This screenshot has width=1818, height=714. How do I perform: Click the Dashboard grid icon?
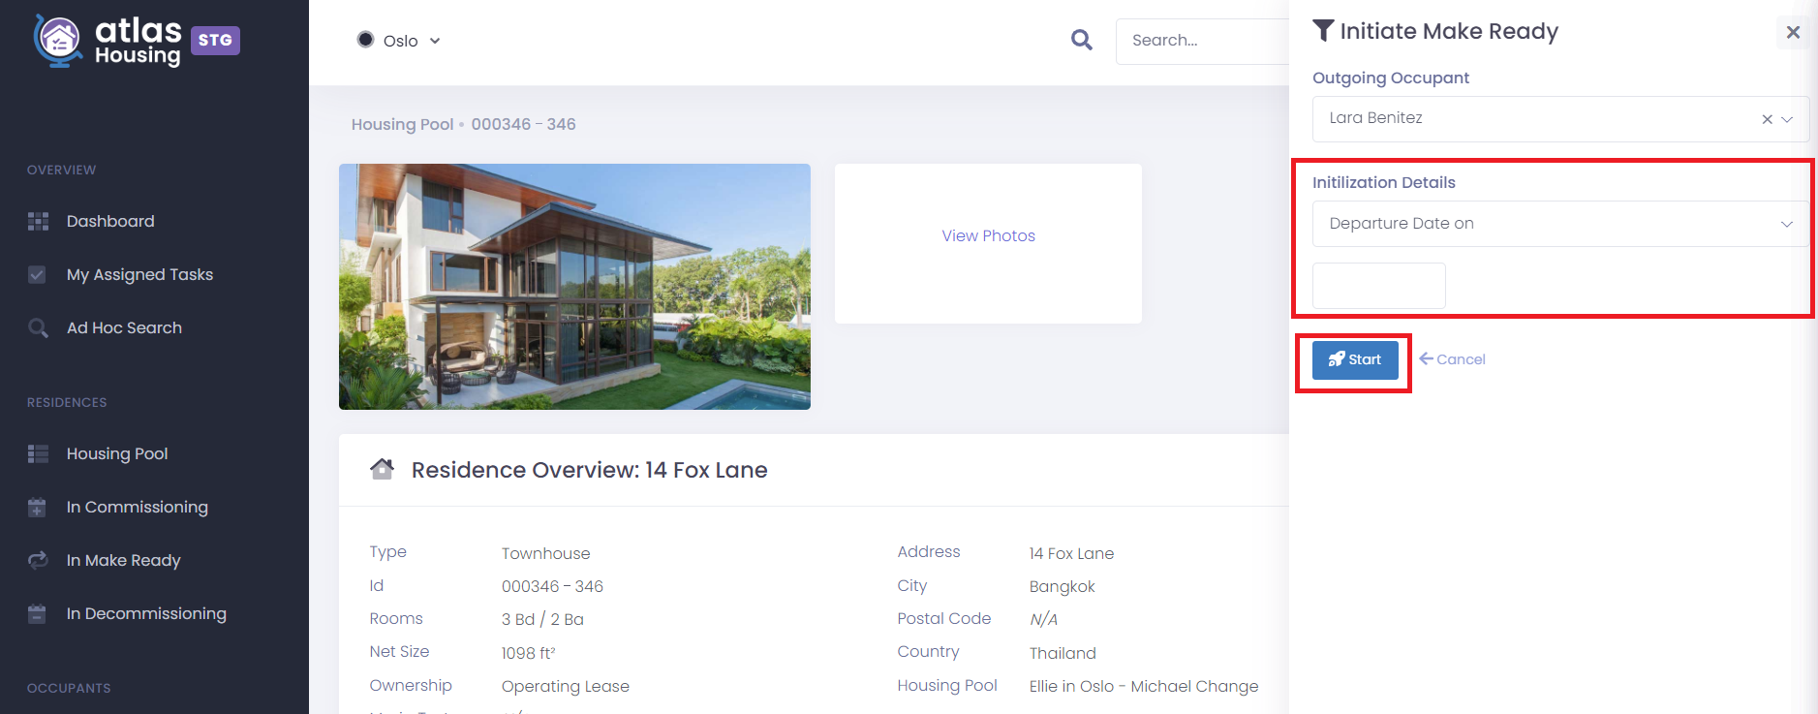38,222
